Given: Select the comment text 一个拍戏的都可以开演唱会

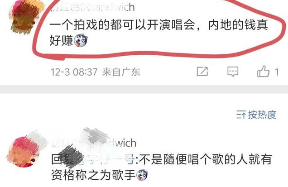Looking at the screenshot, I should tap(122, 25).
